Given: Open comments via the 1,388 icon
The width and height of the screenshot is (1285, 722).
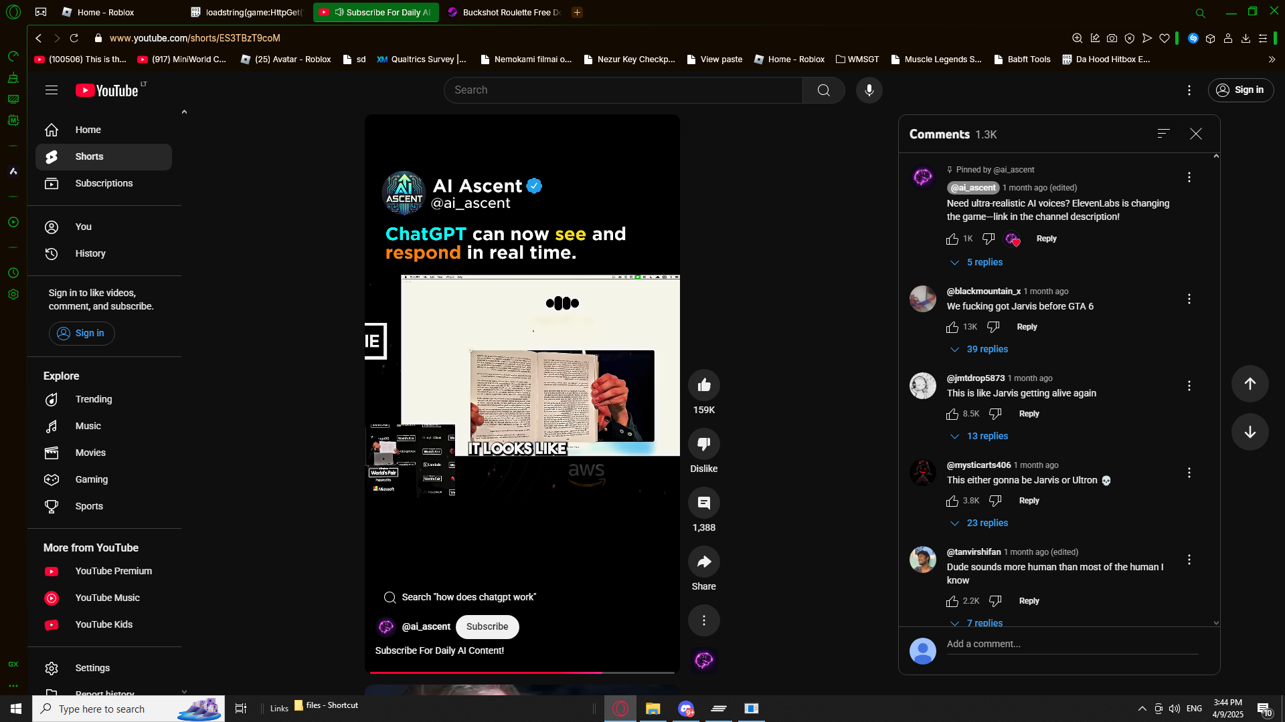Looking at the screenshot, I should click(x=703, y=503).
